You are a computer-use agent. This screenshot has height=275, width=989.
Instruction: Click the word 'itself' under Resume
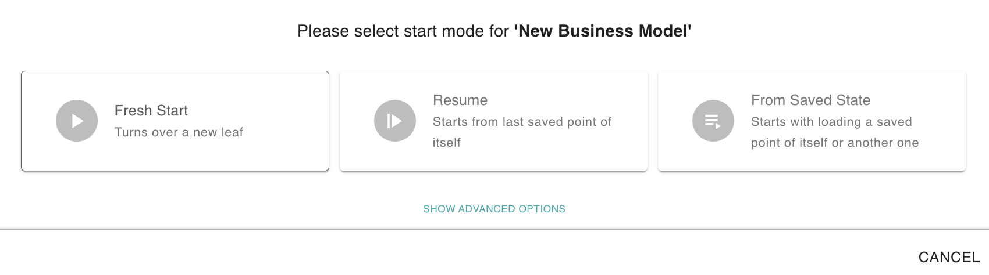(447, 143)
